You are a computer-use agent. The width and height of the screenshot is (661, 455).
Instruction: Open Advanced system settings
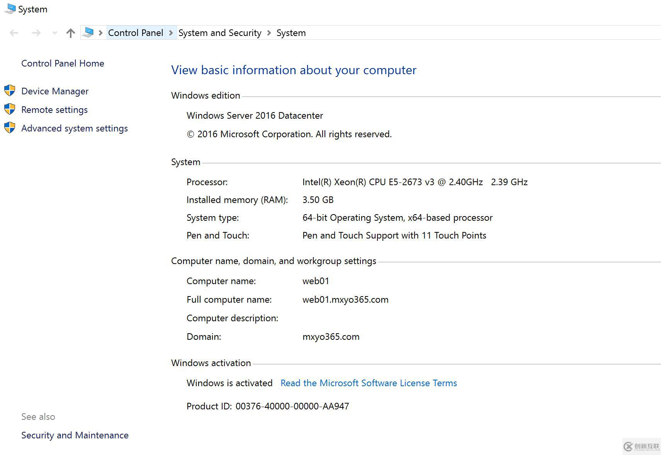coord(75,128)
